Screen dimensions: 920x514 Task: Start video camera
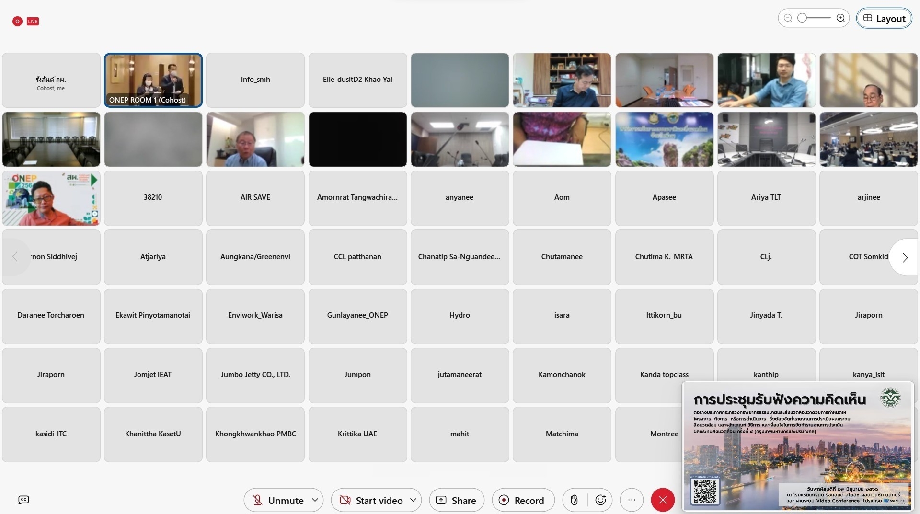click(371, 500)
